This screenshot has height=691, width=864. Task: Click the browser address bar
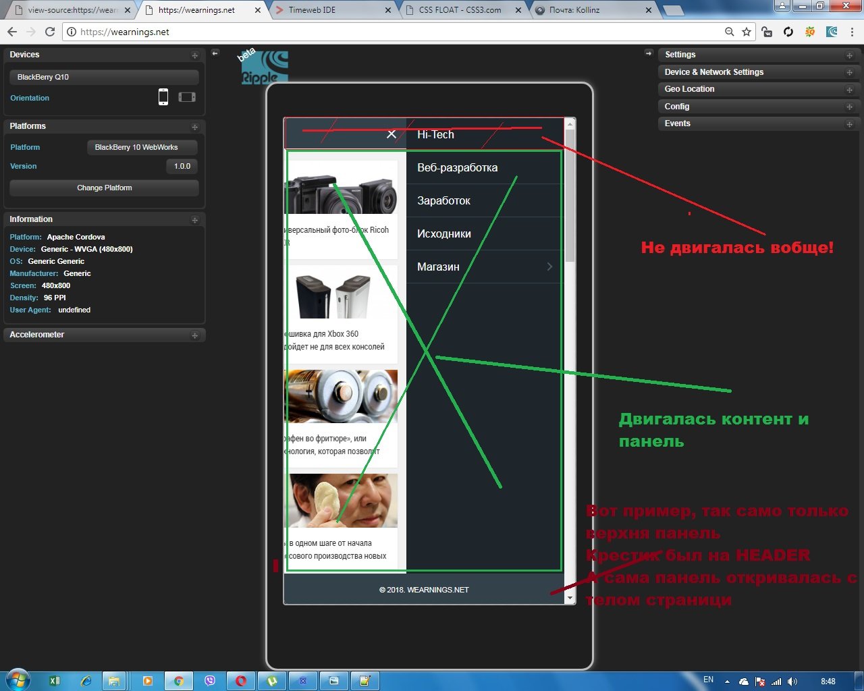coord(391,32)
